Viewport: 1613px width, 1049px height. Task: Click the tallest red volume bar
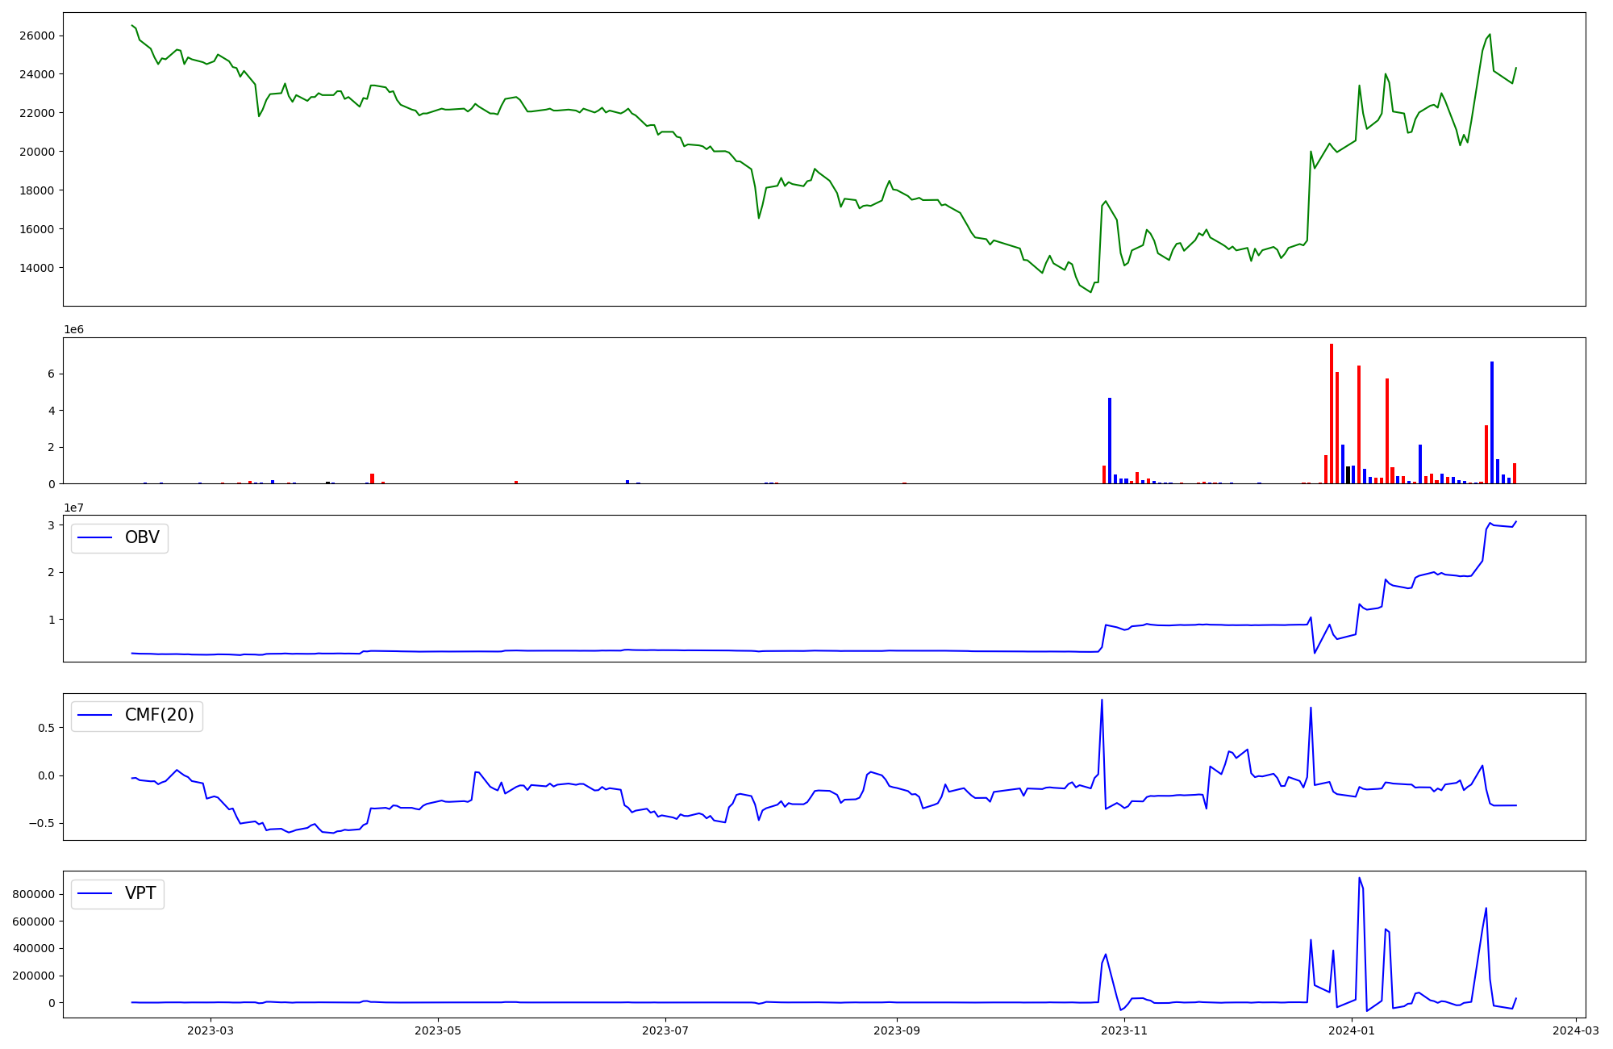(x=1332, y=414)
